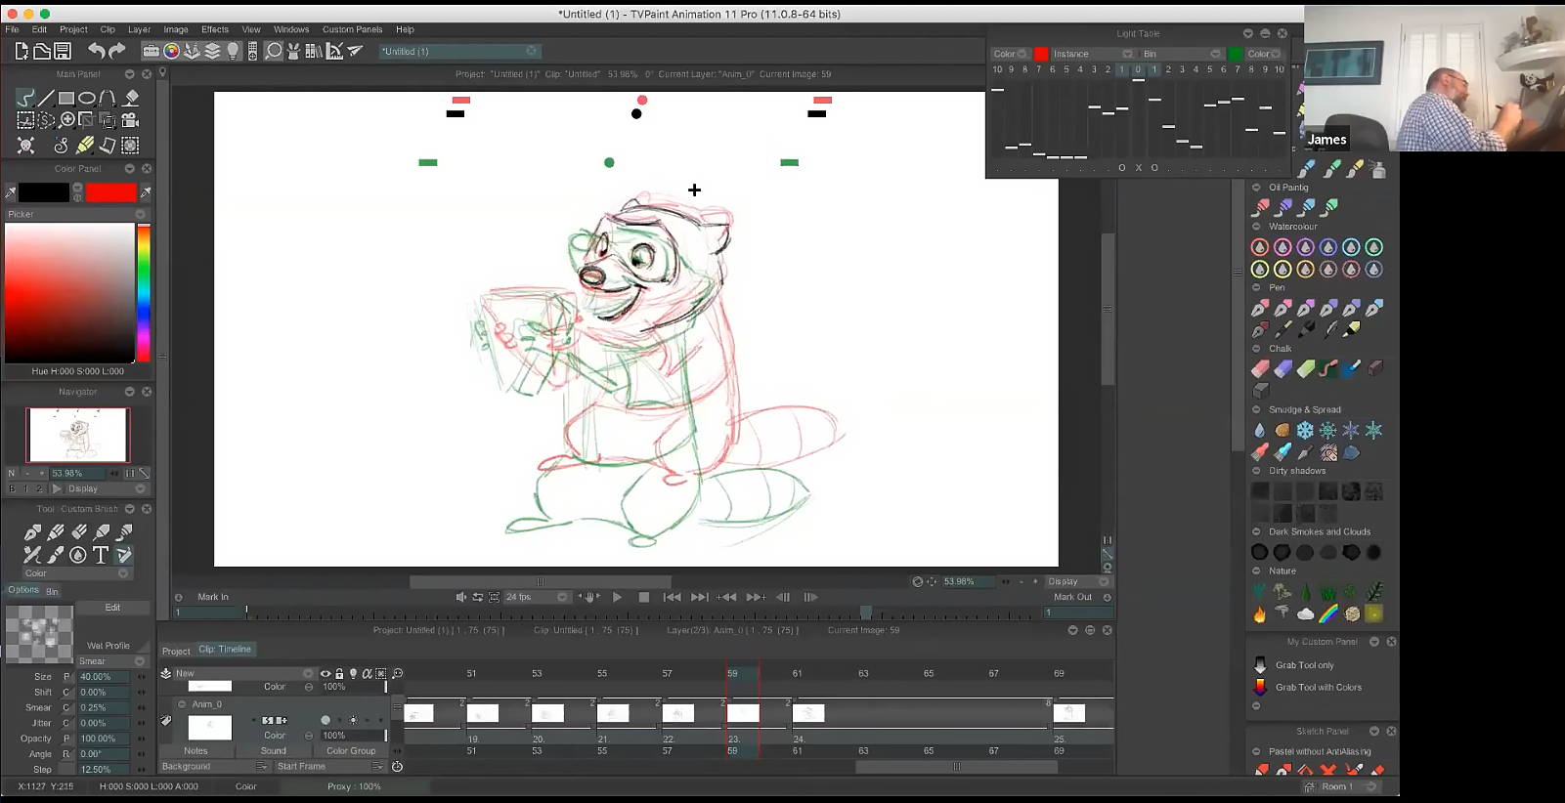Image resolution: width=1565 pixels, height=803 pixels.
Task: Select the fire brush in Nature section
Action: 1259,613
